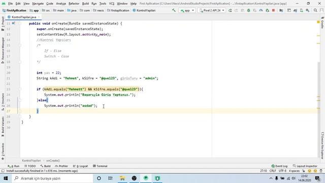
Task: Collapse the if block fold on line 23
Action: 20,89
